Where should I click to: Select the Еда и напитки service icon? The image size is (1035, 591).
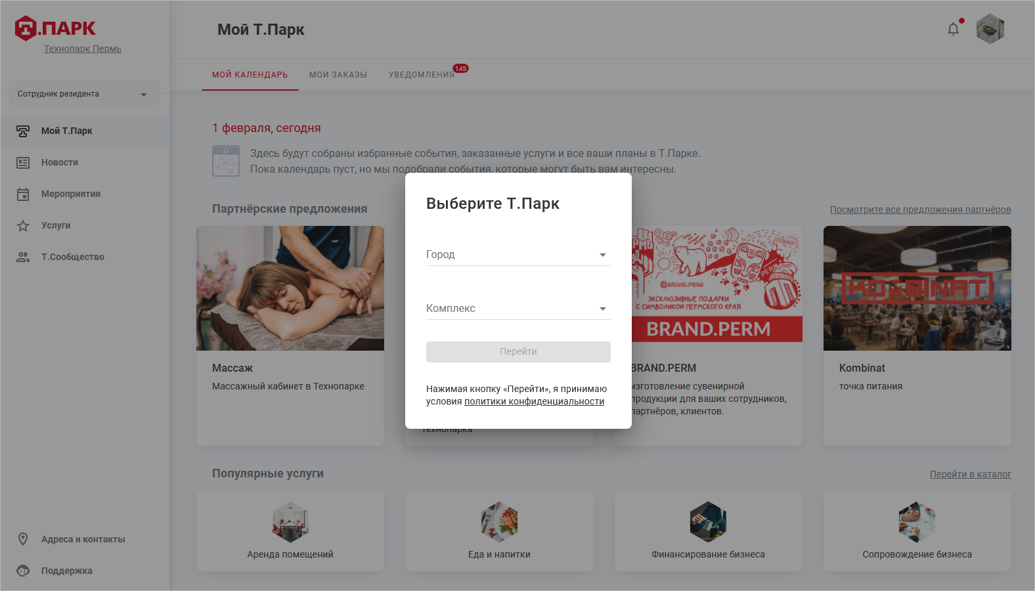499,521
